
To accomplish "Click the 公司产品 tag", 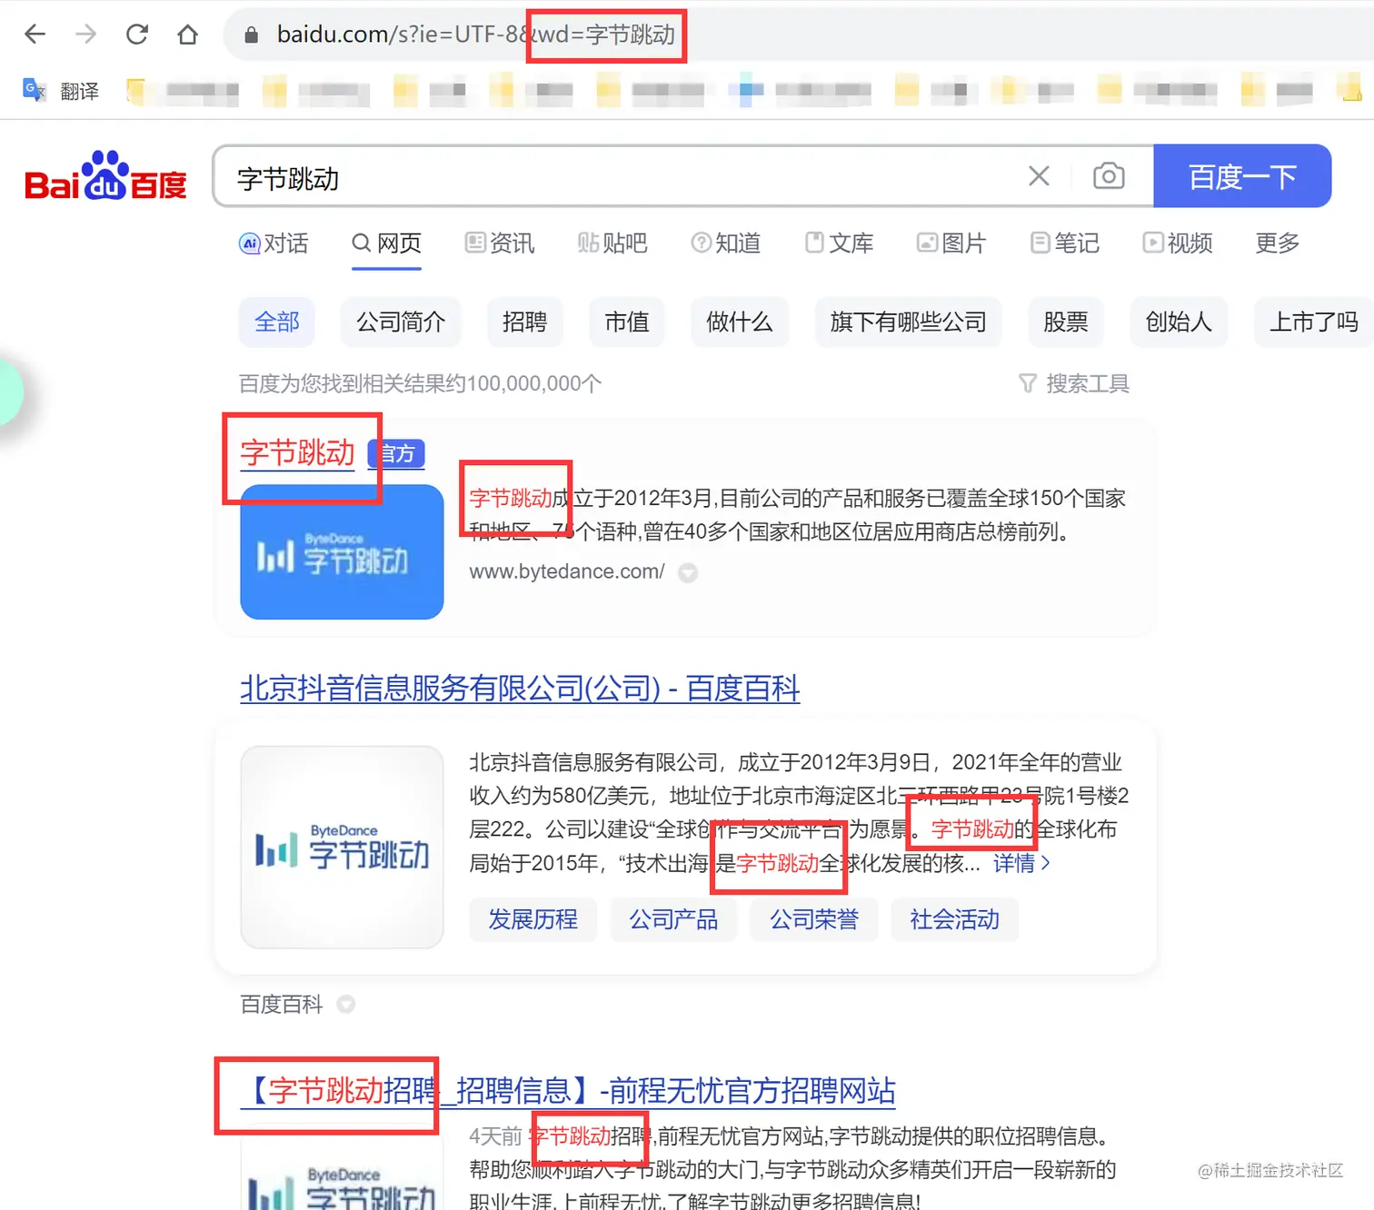I will click(673, 919).
